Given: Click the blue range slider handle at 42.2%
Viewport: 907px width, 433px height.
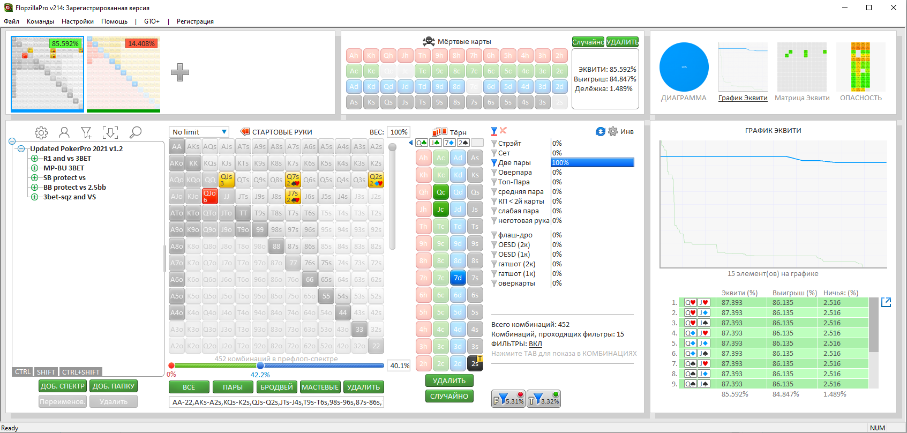Looking at the screenshot, I should coord(260,365).
